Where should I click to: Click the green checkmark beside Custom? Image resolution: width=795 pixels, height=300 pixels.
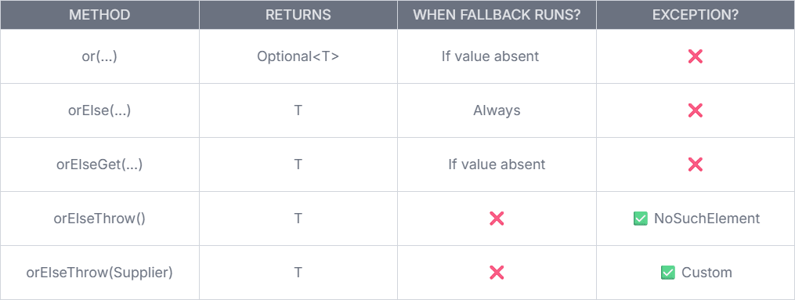point(668,273)
